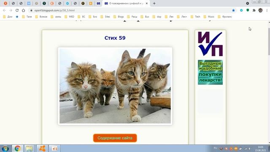The width and height of the screenshot is (270, 152).
Task: Bookmark this page with the star icon
Action: click(233, 10)
